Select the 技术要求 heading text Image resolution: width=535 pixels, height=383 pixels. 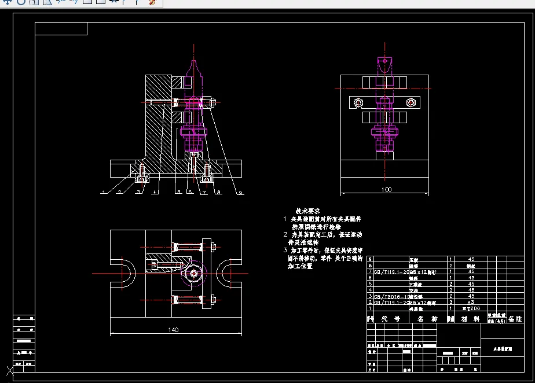[308, 211]
